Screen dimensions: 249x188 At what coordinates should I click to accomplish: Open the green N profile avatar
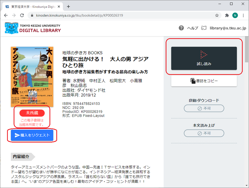coord(235,15)
